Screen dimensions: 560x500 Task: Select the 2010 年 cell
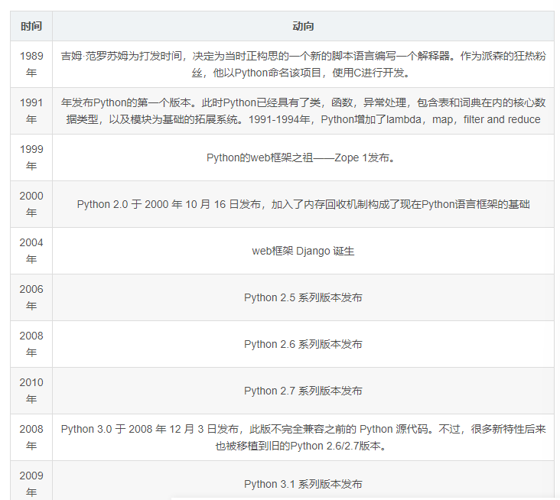31,391
